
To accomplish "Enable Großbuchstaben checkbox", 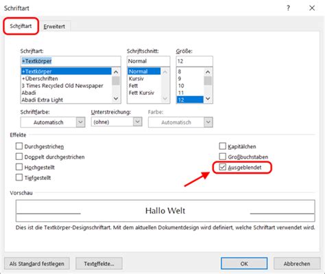I will [222, 157].
